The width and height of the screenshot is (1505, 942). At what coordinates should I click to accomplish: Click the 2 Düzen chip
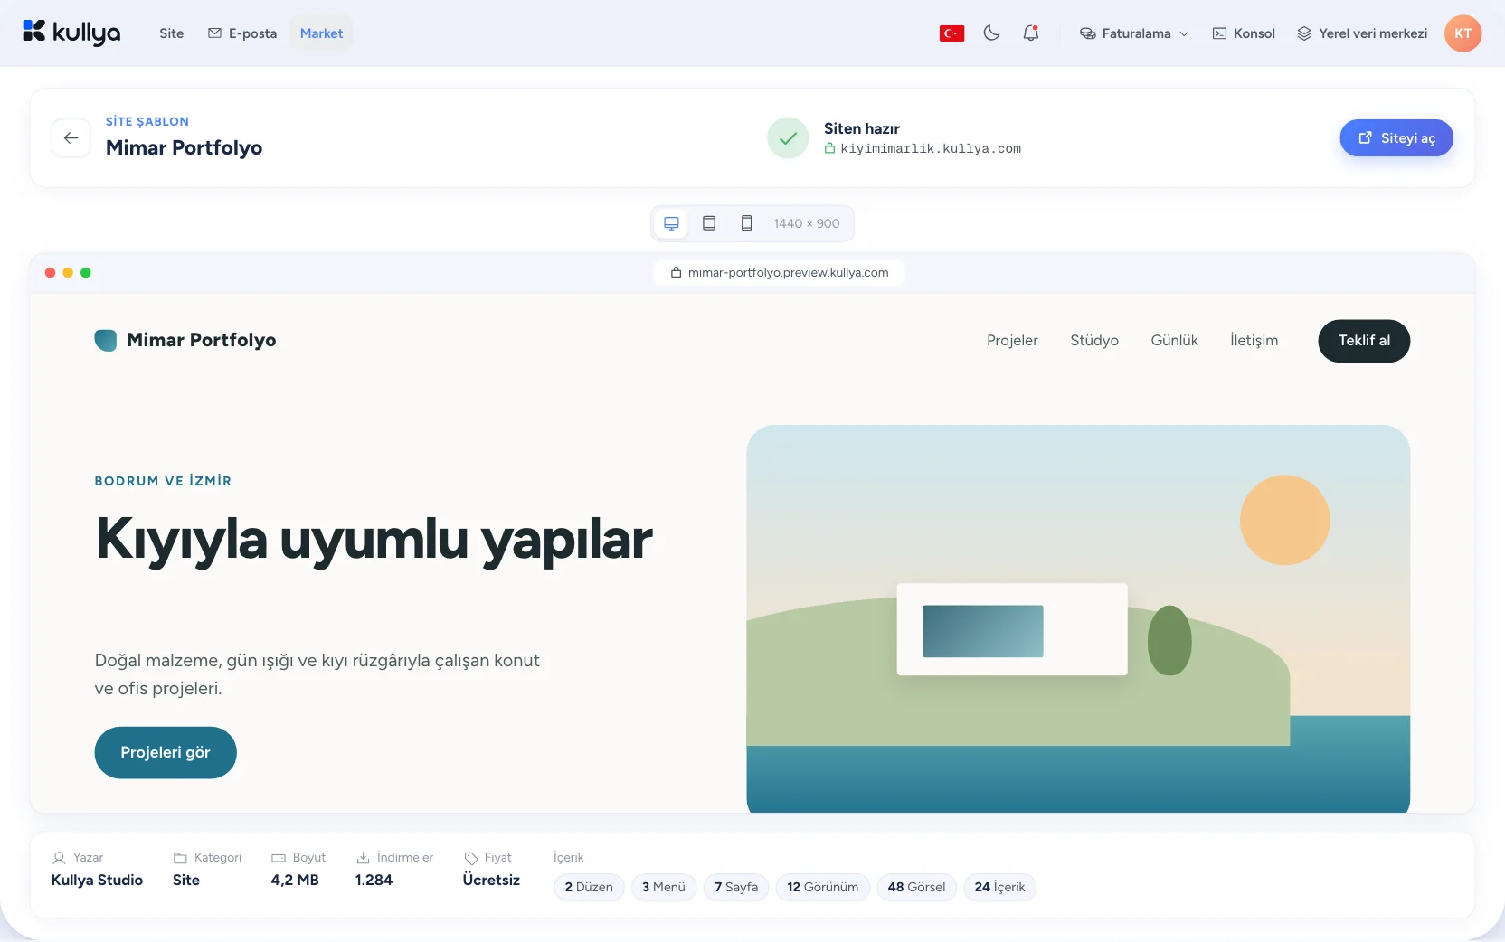click(589, 887)
